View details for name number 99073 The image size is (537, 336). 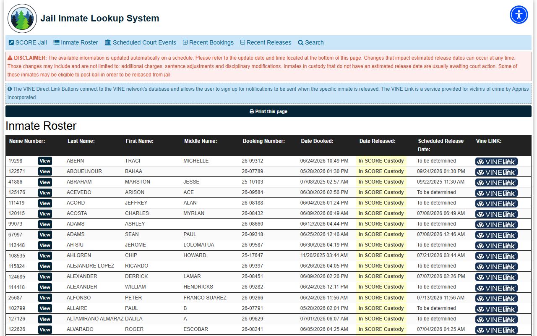click(45, 224)
